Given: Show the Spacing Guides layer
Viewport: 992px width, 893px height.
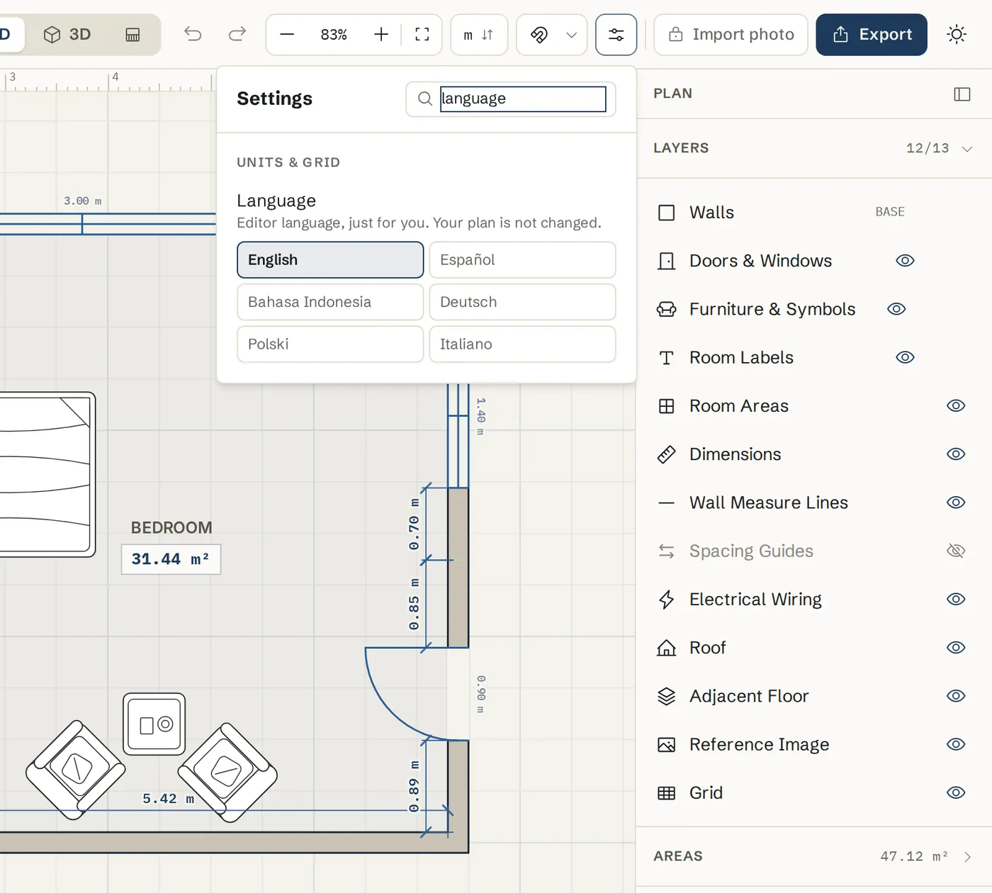Looking at the screenshot, I should tap(956, 551).
